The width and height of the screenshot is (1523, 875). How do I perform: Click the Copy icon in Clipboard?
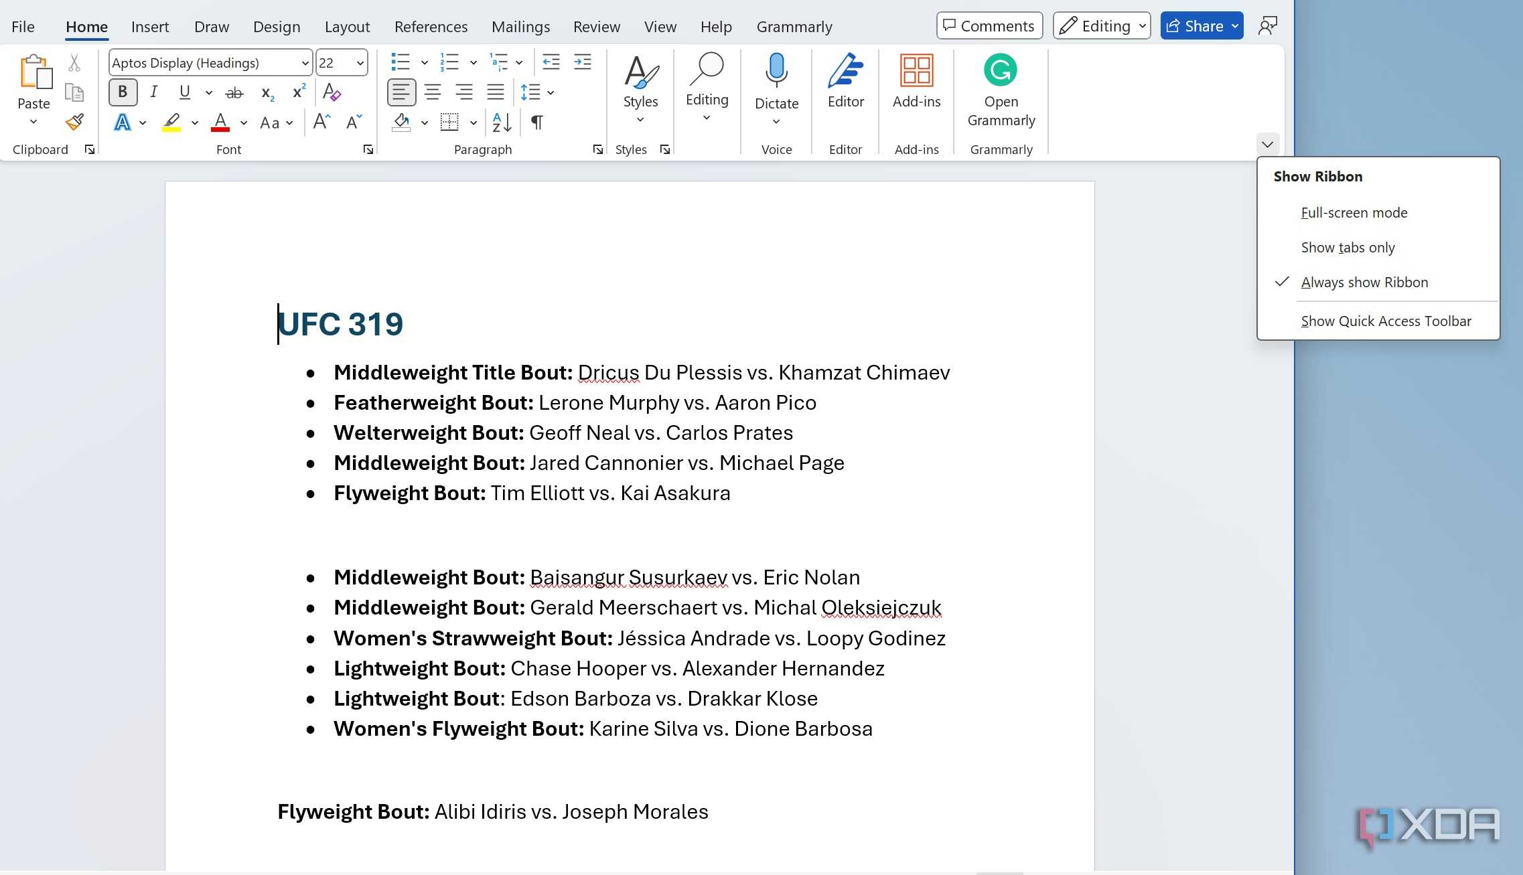click(x=74, y=92)
